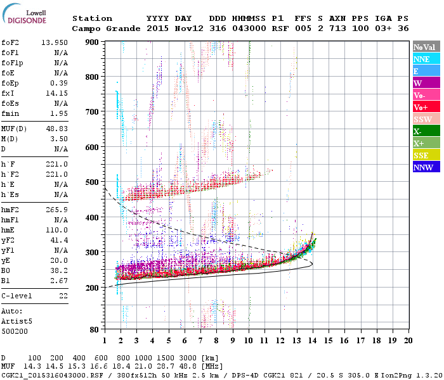Click the Lowell Digisonde logo

coord(24,14)
